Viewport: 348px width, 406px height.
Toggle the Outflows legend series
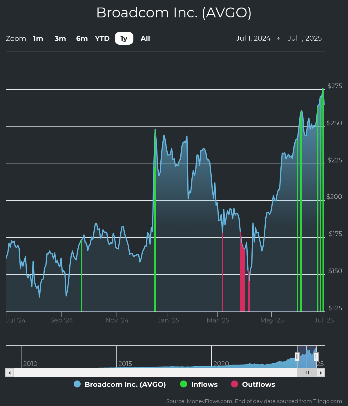click(253, 384)
